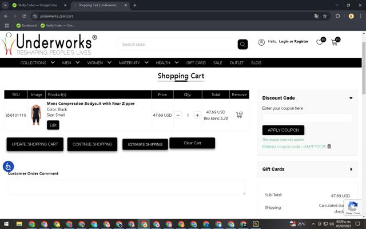366x229 pixels.
Task: Click the browser address bar URL
Action: pyautogui.click(x=57, y=16)
